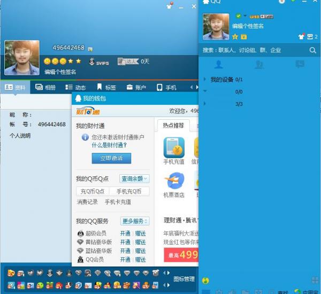
Task: Click the penguin icon in the QQ main panel title bar
Action: click(x=206, y=2)
